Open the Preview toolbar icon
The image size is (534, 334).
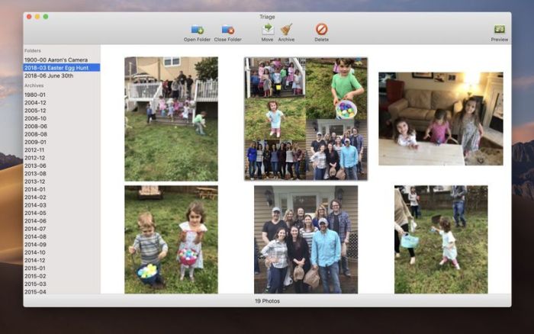click(499, 29)
